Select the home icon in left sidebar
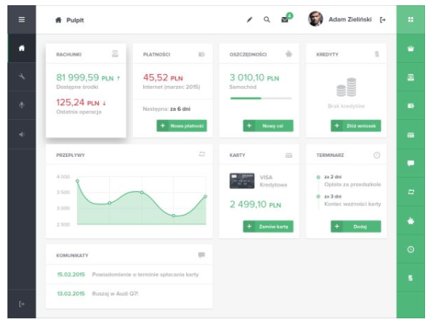This screenshot has width=431, height=325. 22,48
